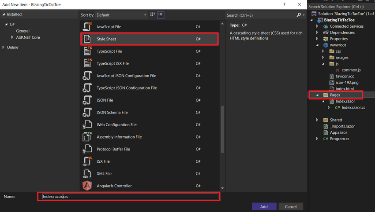Select Index.razor in Solution Explorer
This screenshot has width=375, height=212.
345,101
